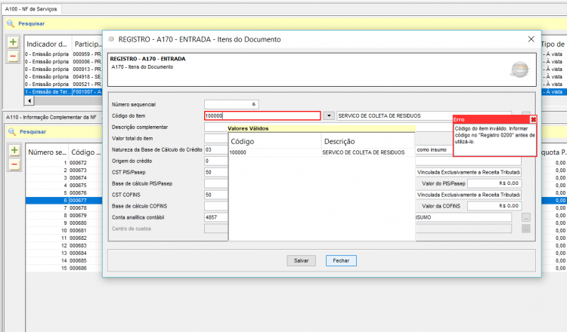Screen dimensions: 567x332
Task: Click the Valor da COFINS field
Action: tap(494, 206)
